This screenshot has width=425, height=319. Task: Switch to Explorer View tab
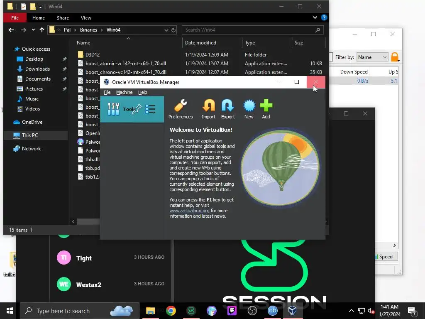pyautogui.click(x=86, y=18)
